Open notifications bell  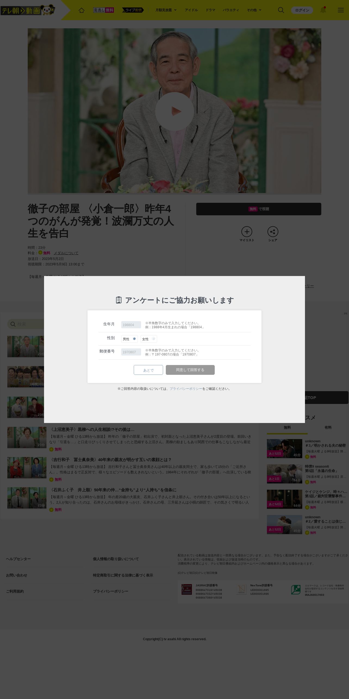323,10
